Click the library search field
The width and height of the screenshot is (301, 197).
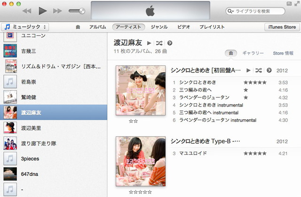(x=255, y=11)
